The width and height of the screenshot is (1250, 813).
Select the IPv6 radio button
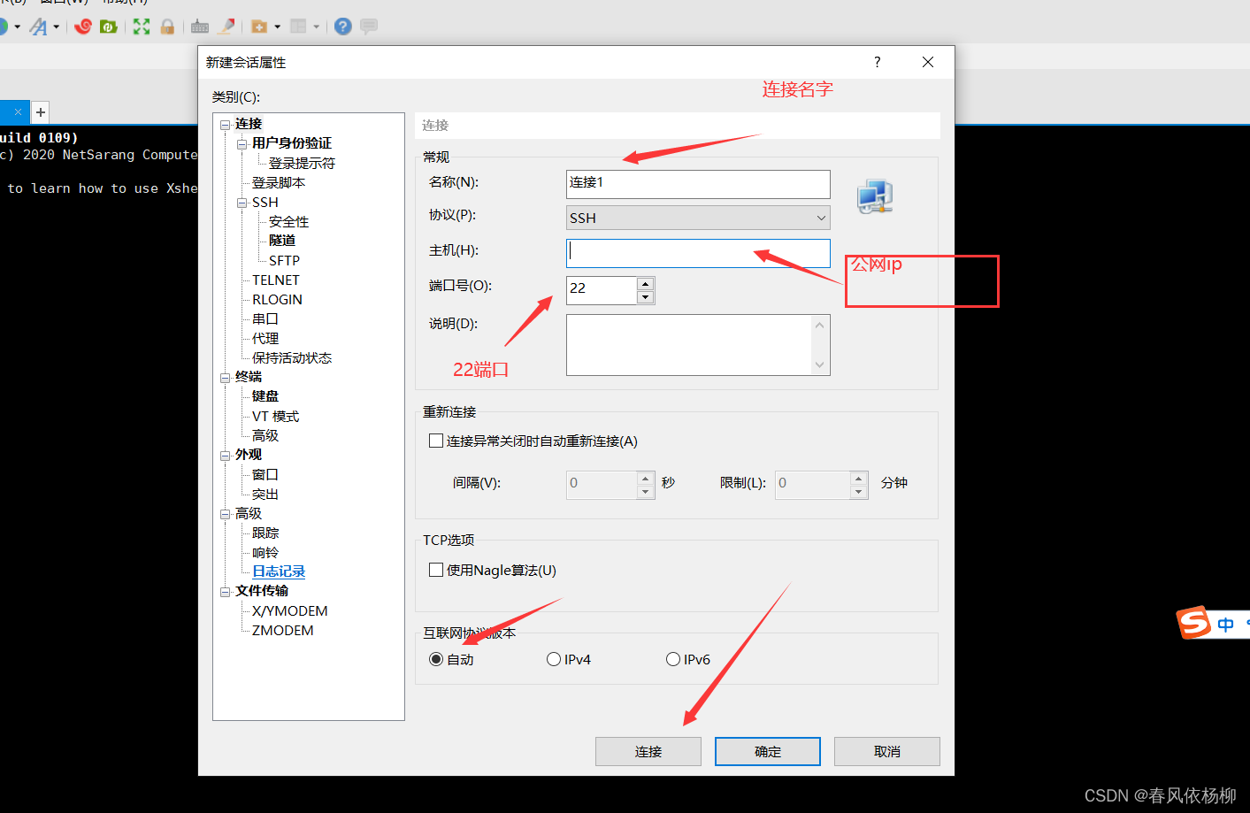pos(673,659)
